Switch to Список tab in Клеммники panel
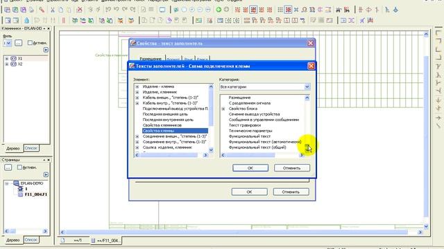Image resolution: width=444 pixels, height=249 pixels. 31,148
